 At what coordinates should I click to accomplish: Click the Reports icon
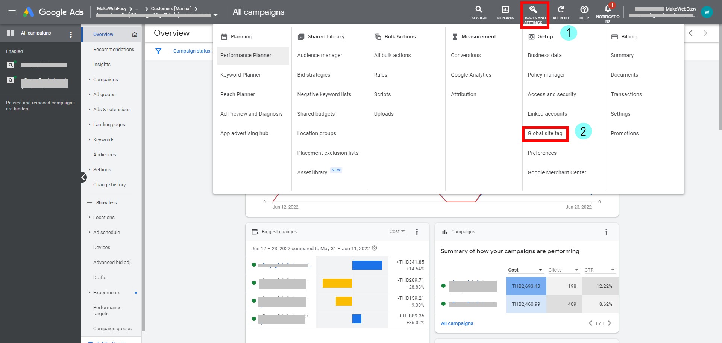(x=505, y=12)
